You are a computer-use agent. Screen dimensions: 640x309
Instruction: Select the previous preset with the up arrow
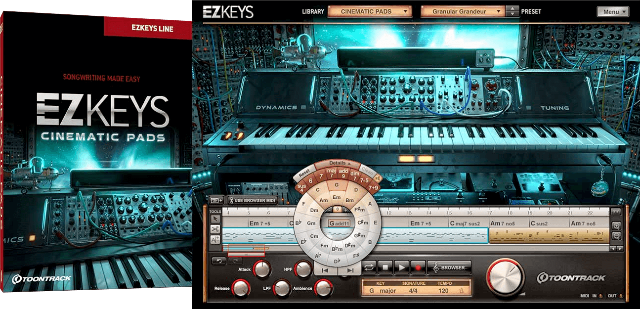(x=513, y=8)
